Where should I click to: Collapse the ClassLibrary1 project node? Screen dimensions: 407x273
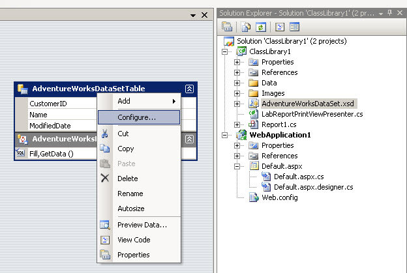(225, 51)
